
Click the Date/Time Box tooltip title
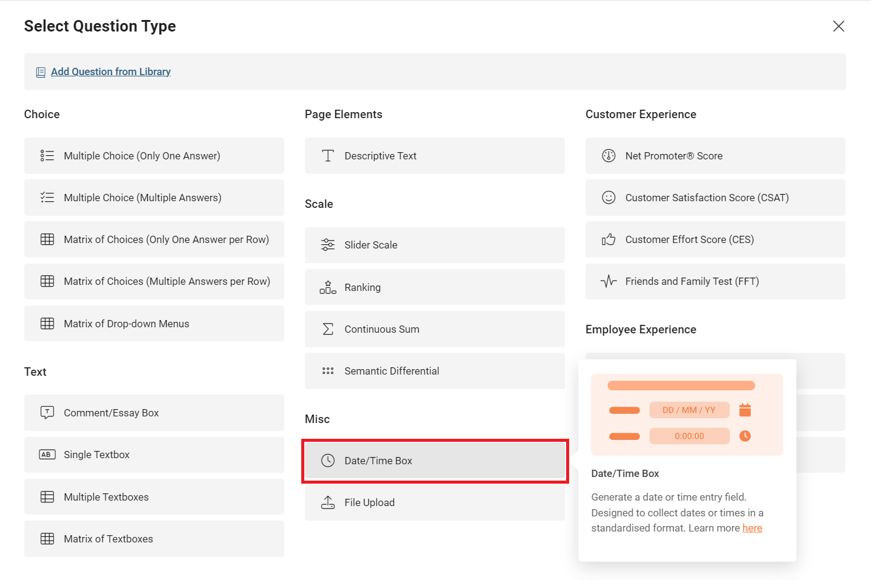625,473
